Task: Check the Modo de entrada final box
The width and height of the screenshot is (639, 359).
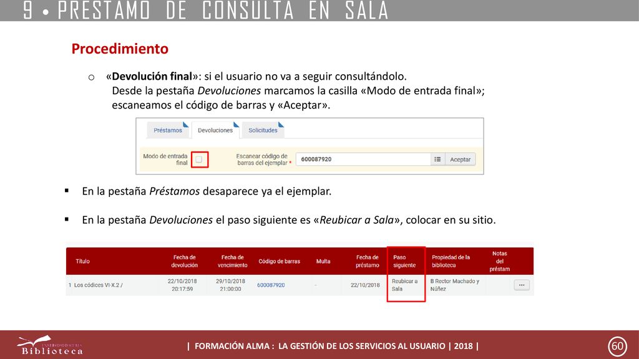Action: [x=199, y=159]
